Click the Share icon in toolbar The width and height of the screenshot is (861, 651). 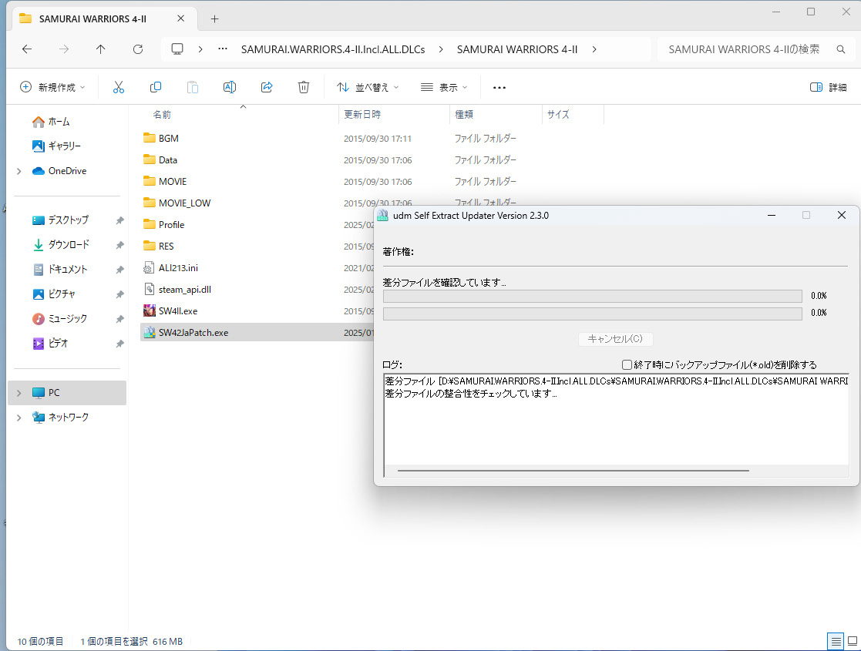(267, 87)
